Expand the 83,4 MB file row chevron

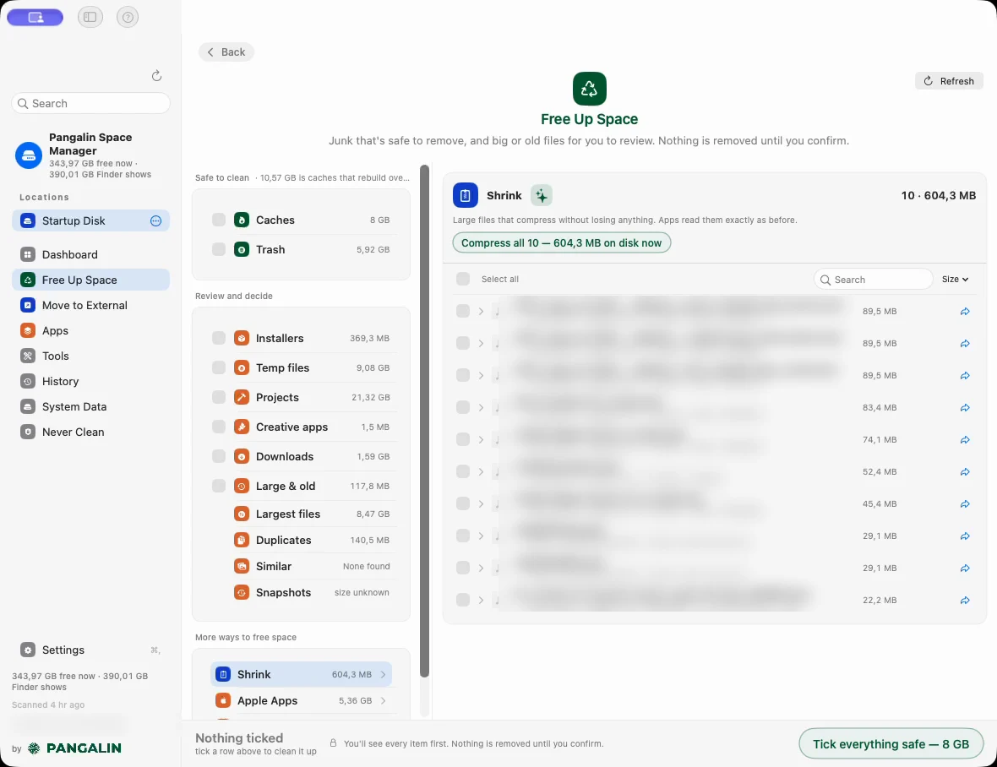point(481,407)
